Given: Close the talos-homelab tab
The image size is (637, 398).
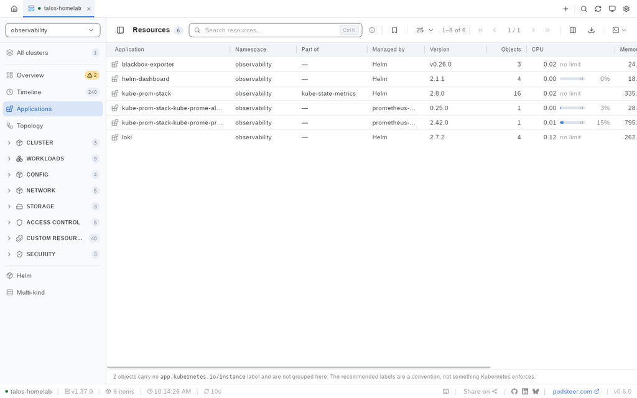Looking at the screenshot, I should pos(88,9).
